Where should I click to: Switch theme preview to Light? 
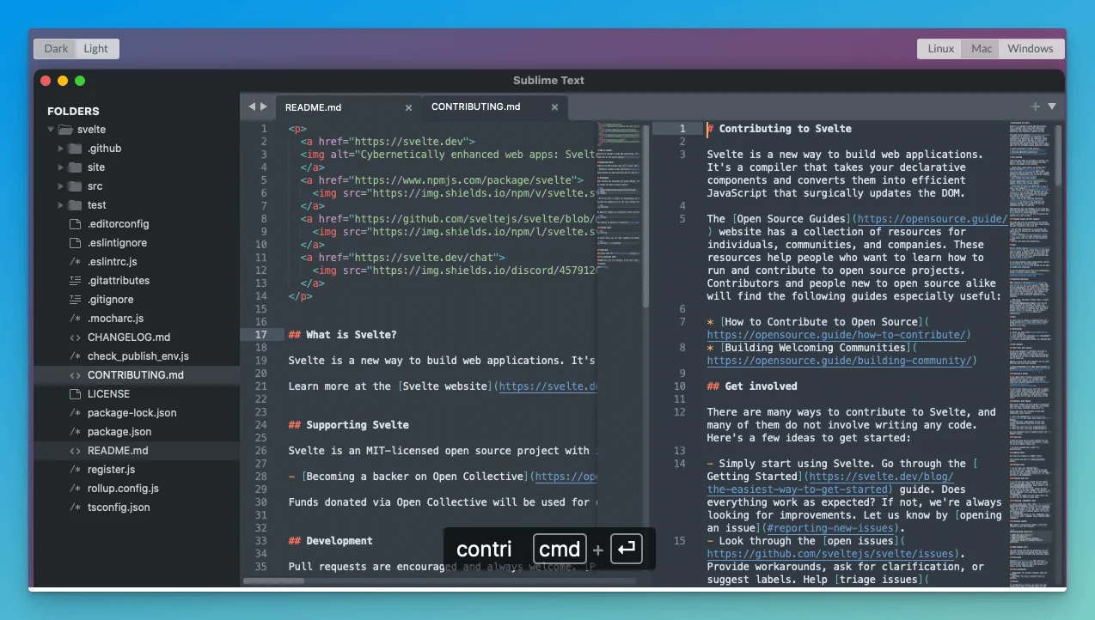tap(96, 49)
